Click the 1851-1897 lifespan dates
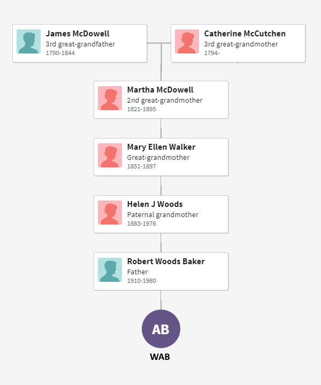 point(141,166)
